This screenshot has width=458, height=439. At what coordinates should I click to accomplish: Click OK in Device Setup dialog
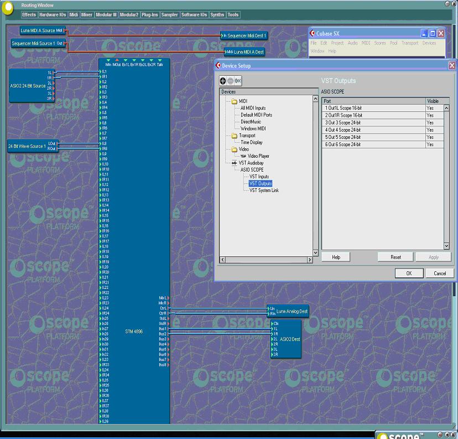point(409,273)
